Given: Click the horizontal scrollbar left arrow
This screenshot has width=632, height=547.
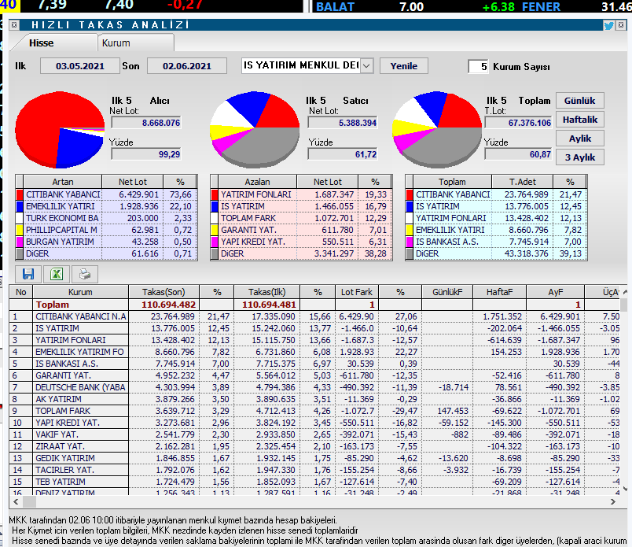Looking at the screenshot, I should [17, 502].
